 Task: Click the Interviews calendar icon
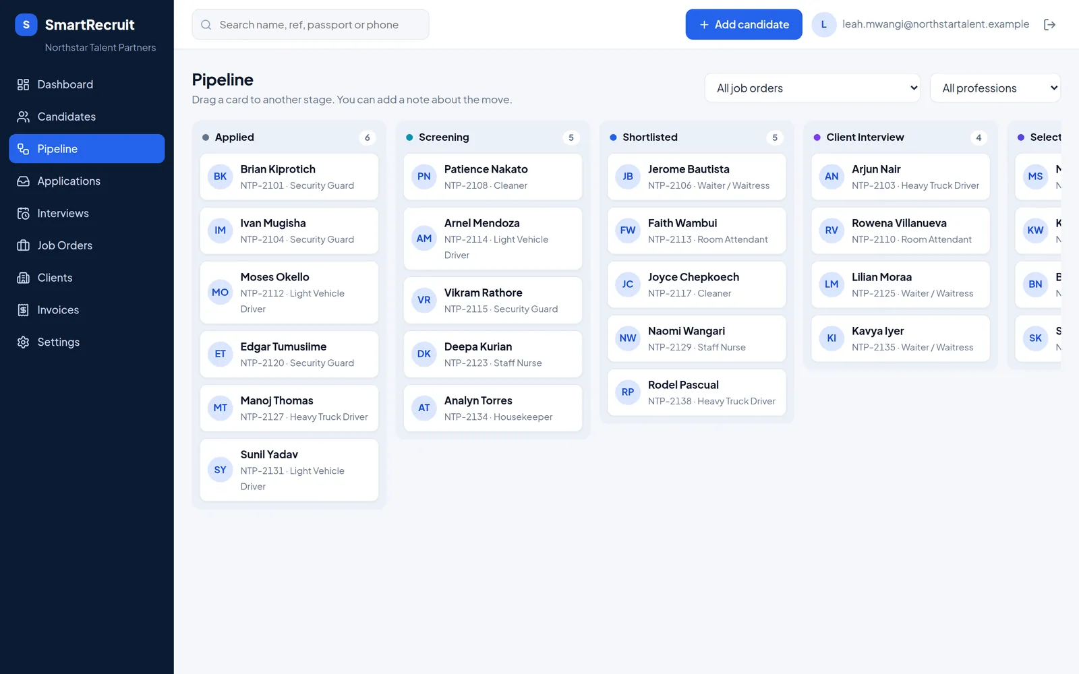pos(23,213)
